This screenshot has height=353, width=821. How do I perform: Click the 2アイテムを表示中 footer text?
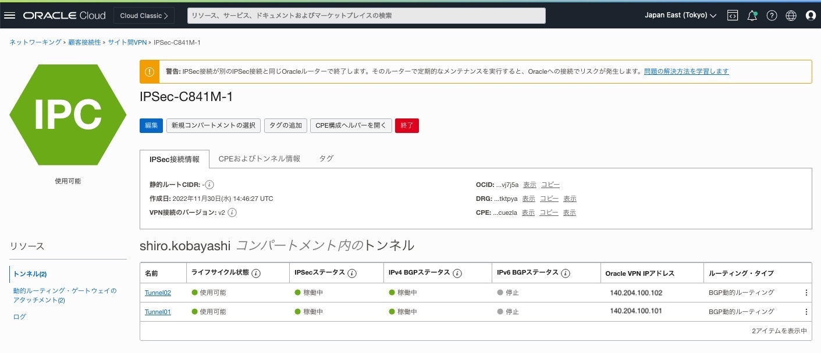click(x=779, y=331)
